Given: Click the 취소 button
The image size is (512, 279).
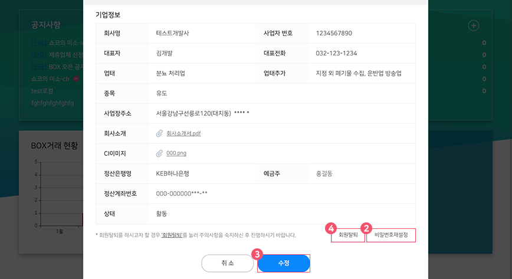Looking at the screenshot, I should click(228, 263).
